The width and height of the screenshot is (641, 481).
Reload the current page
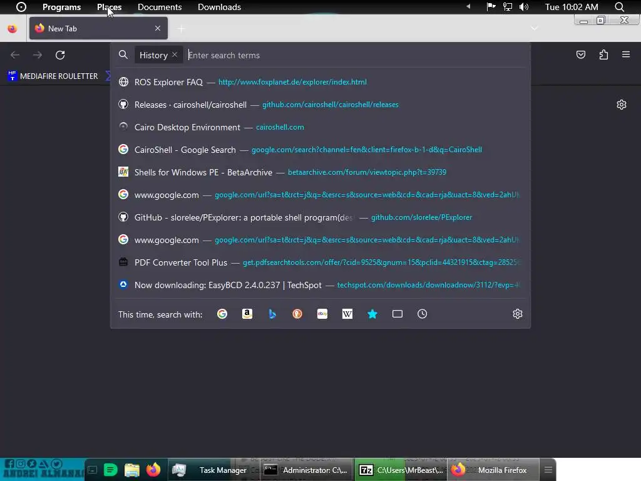(60, 55)
